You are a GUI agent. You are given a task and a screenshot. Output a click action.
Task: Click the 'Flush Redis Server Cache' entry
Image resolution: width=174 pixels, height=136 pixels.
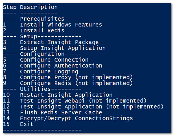(x=61, y=113)
